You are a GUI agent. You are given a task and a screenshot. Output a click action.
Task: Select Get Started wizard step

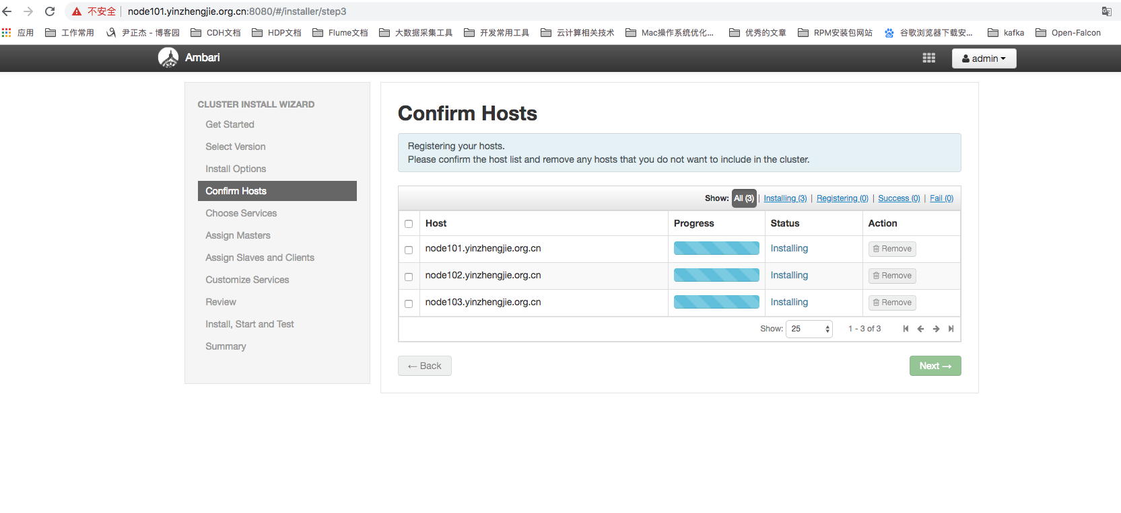click(x=230, y=124)
